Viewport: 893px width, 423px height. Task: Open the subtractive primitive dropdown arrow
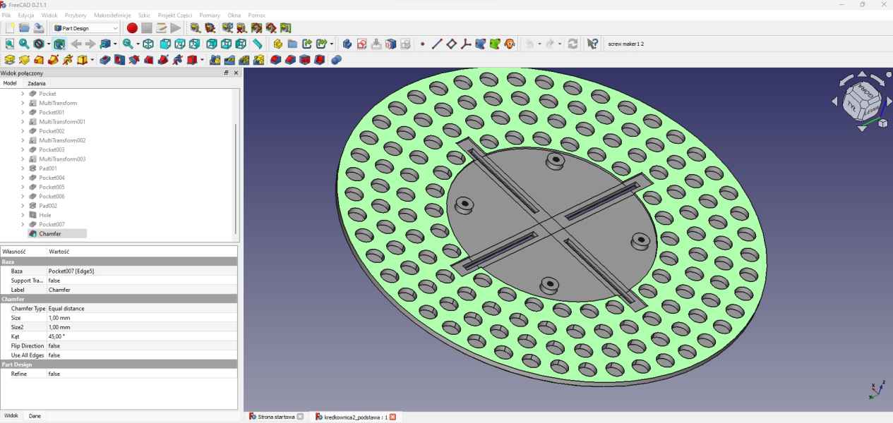coord(201,60)
